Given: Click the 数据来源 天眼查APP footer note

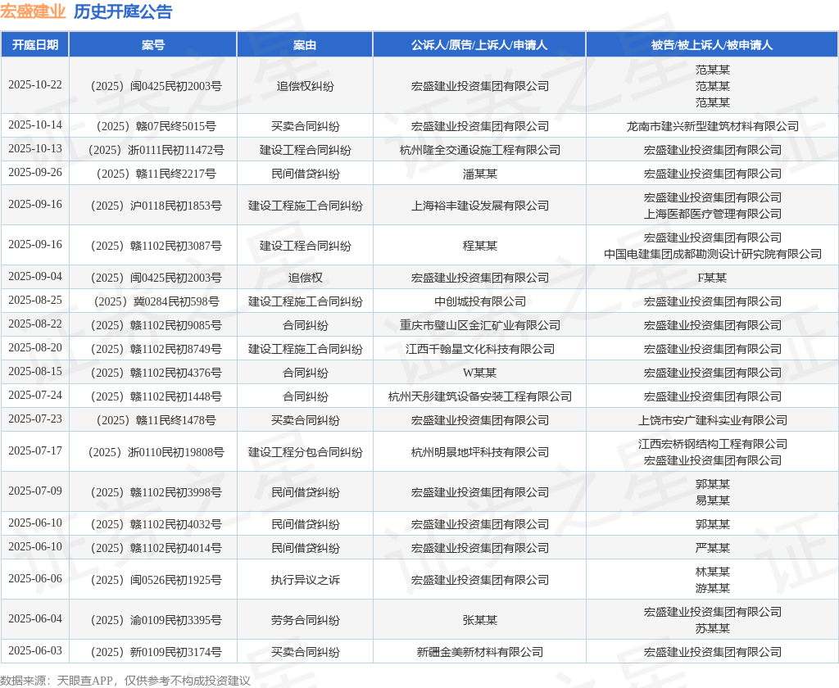Looking at the screenshot, I should [x=125, y=681].
